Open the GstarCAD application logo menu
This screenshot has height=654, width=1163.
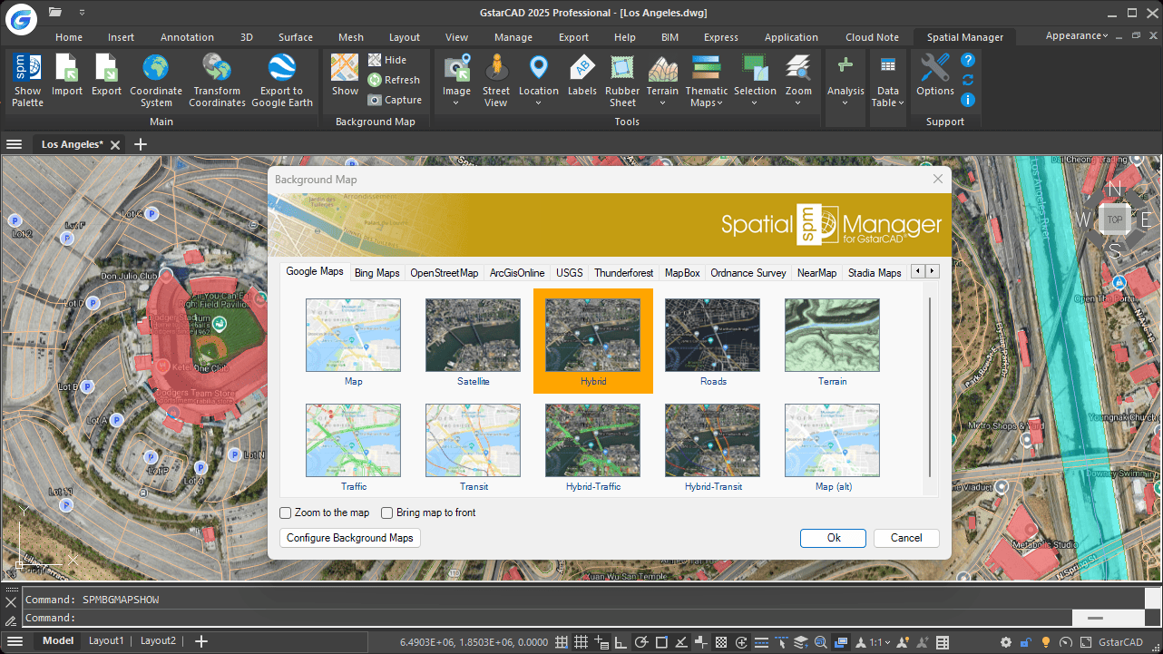point(20,17)
